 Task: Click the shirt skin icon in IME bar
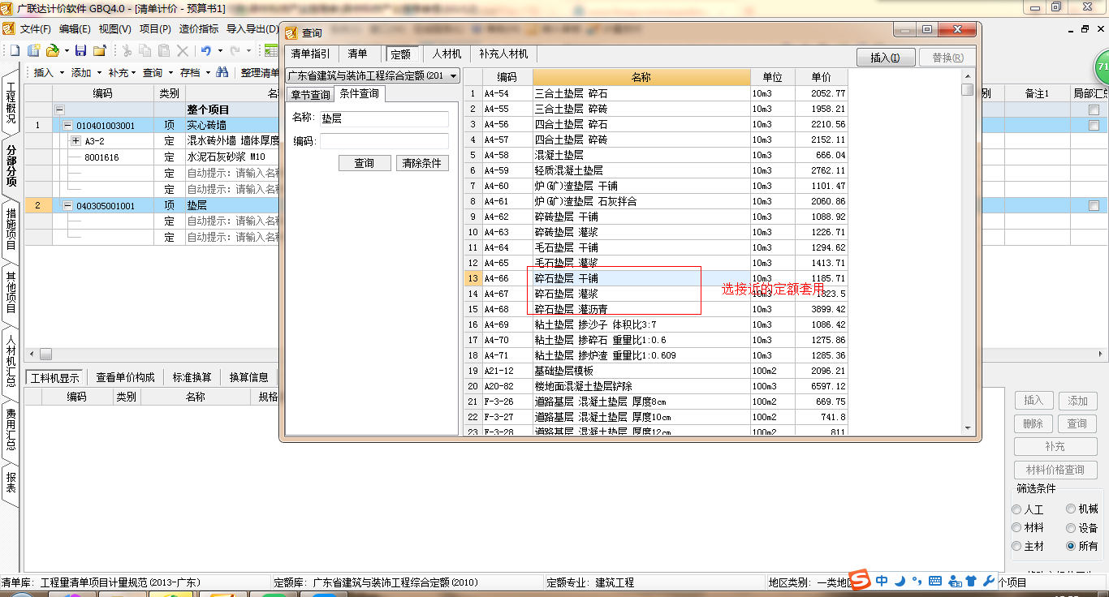(970, 581)
